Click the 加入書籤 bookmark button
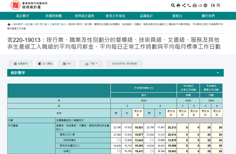236x154 pixels. coord(45,64)
